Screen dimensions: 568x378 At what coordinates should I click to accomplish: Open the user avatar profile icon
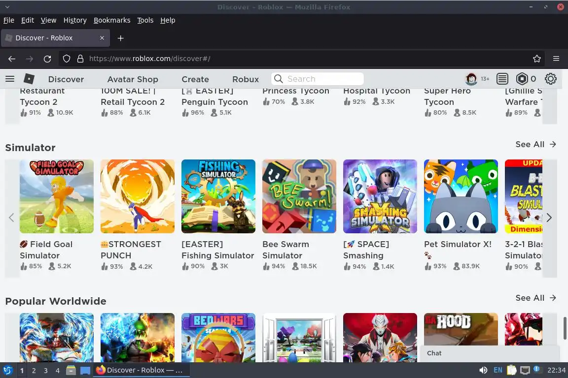[x=471, y=79]
